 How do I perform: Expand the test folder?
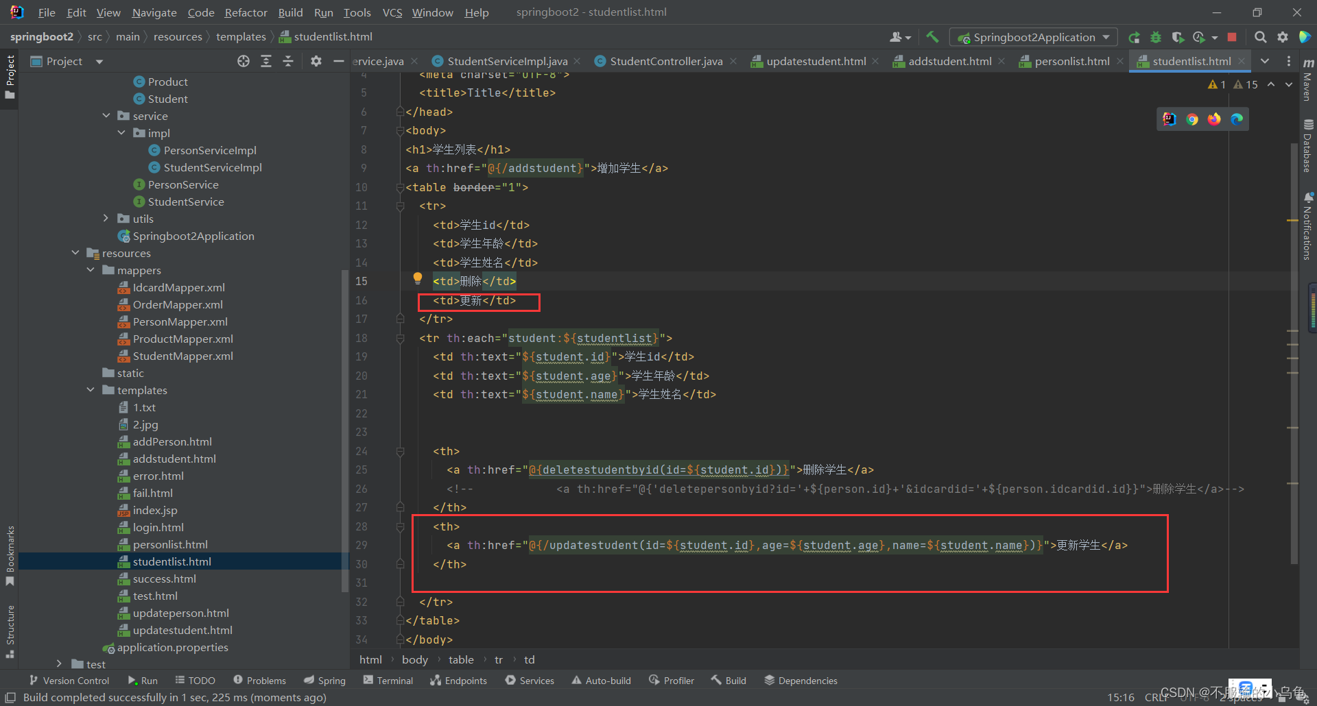click(60, 664)
